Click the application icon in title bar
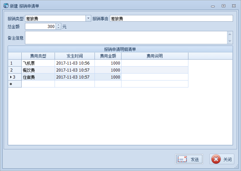The width and height of the screenshot is (241, 171). point(6,6)
